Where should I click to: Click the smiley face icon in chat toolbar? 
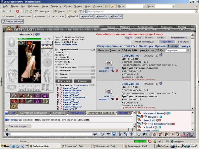click(x=139, y=134)
